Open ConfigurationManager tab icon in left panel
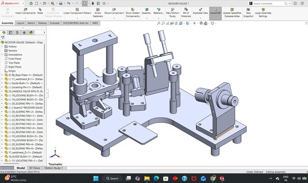Image resolution: width=308 pixels, height=183 pixels. [x=17, y=33]
